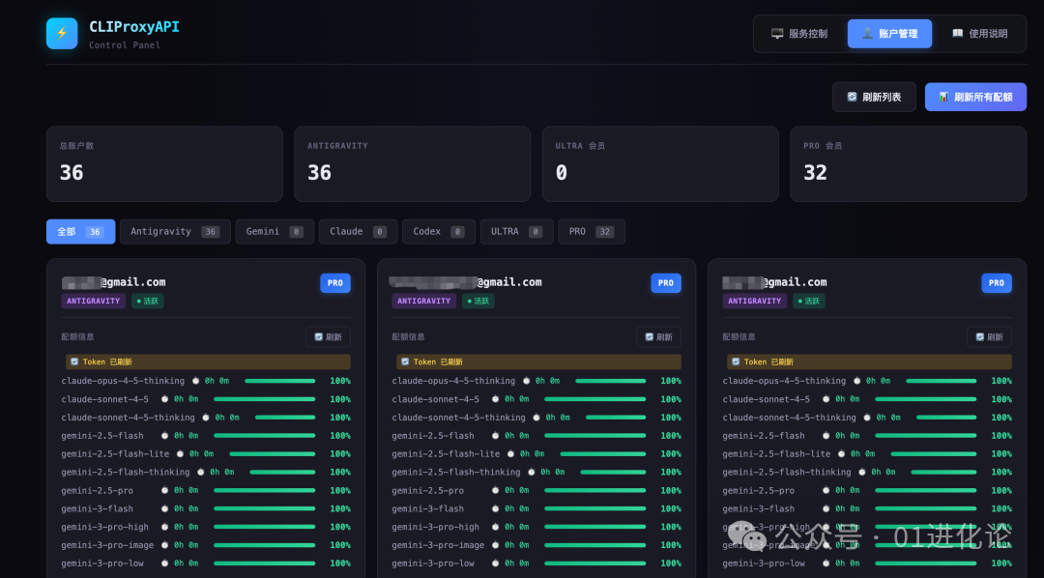Click the lightning bolt CLIProxyAPI logo
The width and height of the screenshot is (1044, 578).
tap(62, 33)
